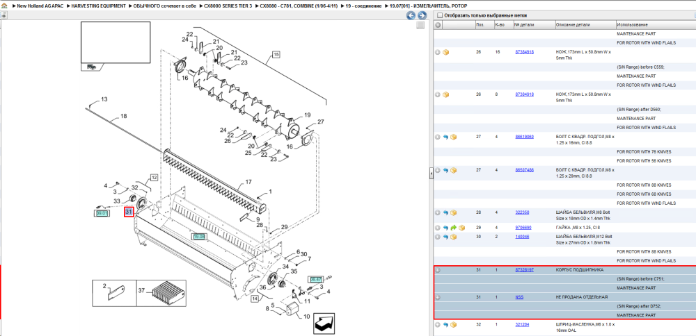Enable 'Отобразить только выбранные метки' checkbox
696x336 pixels.
pyautogui.click(x=439, y=15)
